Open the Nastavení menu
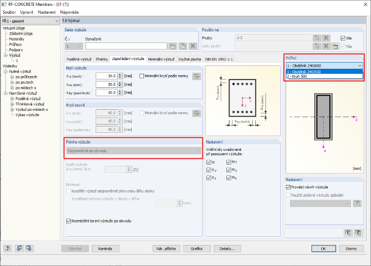This screenshot has height=266, width=371. coord(46,12)
